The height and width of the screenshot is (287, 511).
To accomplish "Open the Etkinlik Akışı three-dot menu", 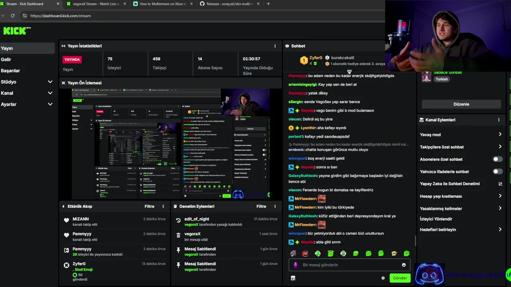I will (x=163, y=206).
